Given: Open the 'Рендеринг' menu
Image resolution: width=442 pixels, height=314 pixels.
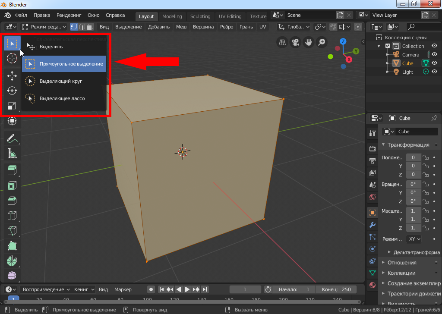Looking at the screenshot, I should (x=69, y=15).
